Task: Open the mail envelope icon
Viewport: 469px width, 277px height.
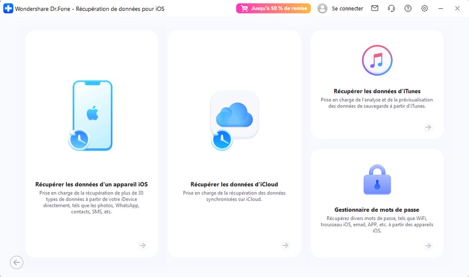Action: click(x=375, y=8)
